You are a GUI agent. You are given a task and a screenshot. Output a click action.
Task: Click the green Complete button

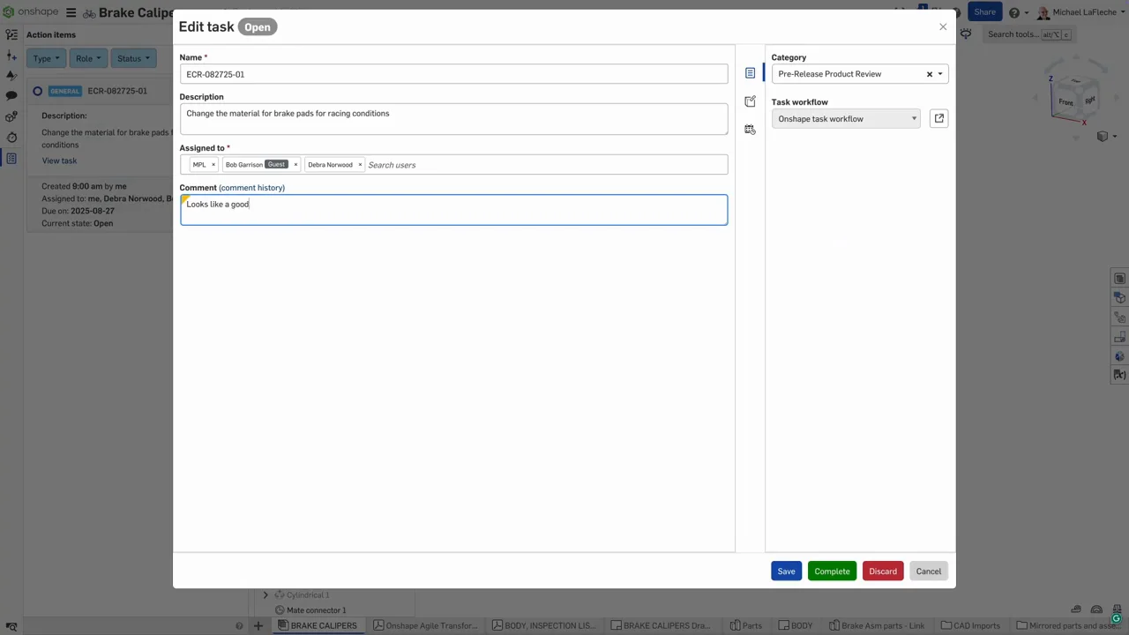point(832,571)
